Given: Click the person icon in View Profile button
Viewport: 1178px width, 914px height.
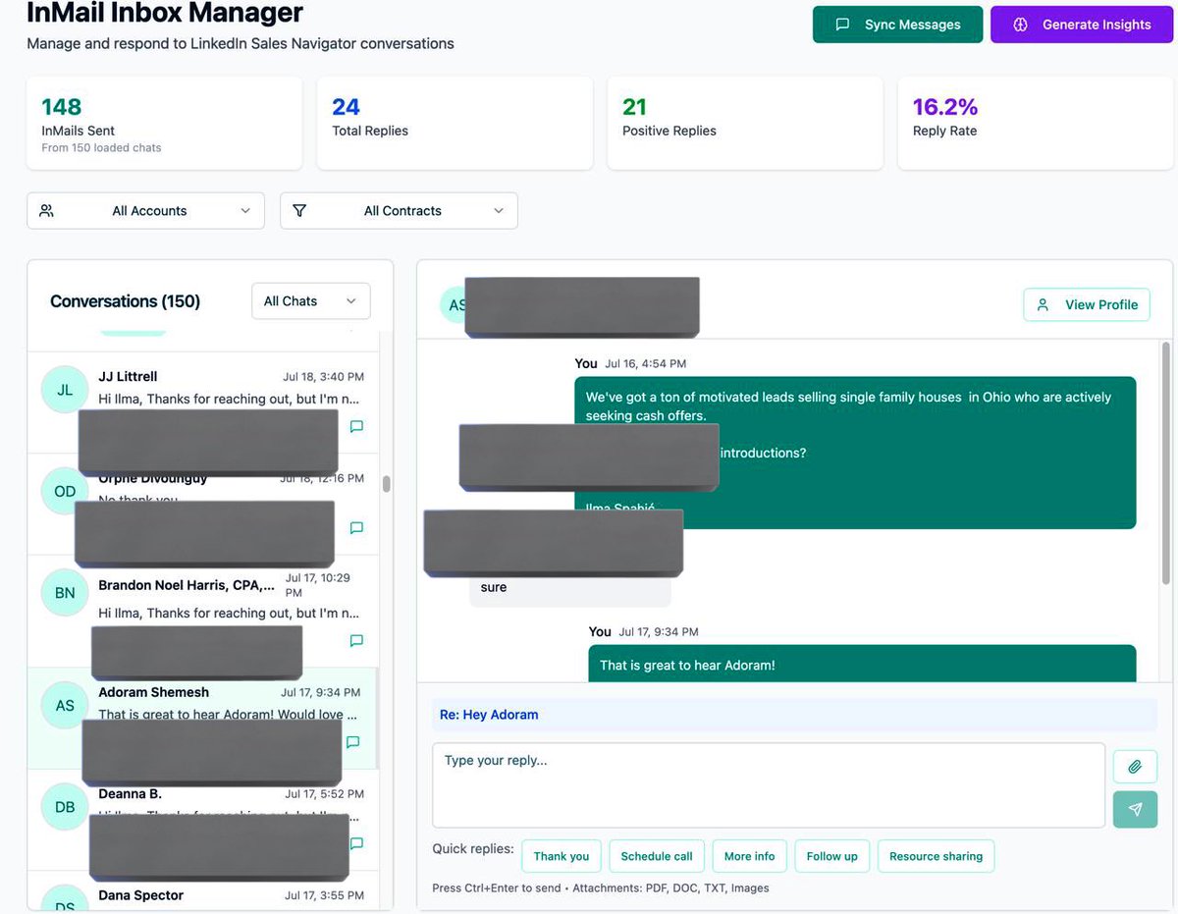Looking at the screenshot, I should [1044, 304].
